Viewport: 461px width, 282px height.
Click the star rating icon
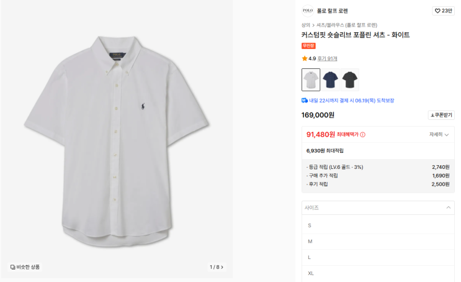click(x=305, y=58)
